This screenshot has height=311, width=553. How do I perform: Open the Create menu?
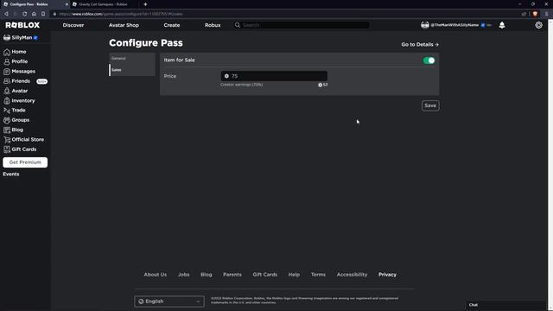(x=172, y=25)
